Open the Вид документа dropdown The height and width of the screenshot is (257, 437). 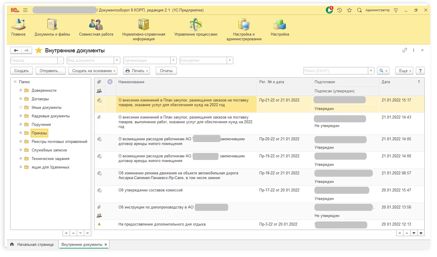(117, 60)
